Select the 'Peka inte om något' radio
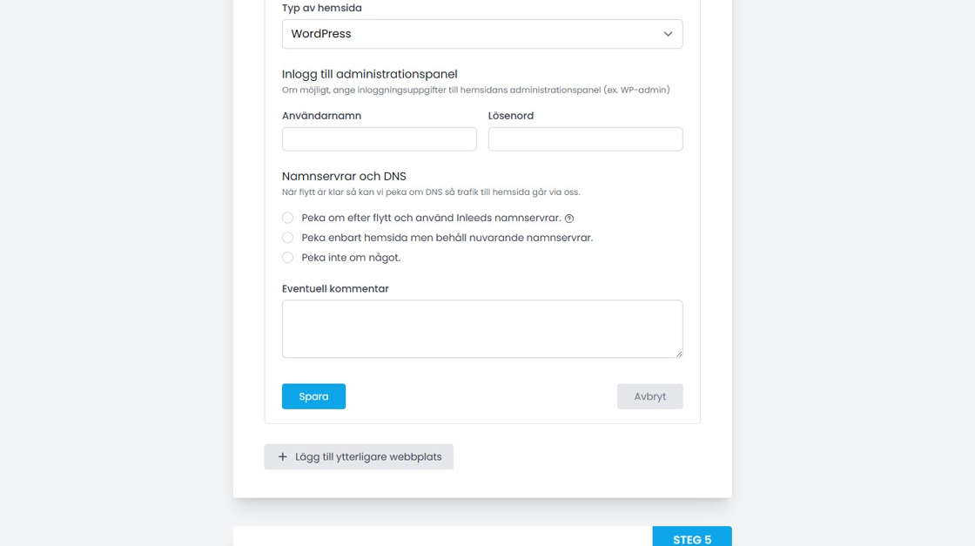This screenshot has width=975, height=546. coord(287,258)
